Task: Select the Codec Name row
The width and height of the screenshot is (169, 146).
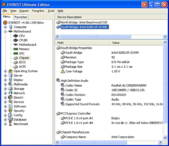Action: [x=109, y=85]
